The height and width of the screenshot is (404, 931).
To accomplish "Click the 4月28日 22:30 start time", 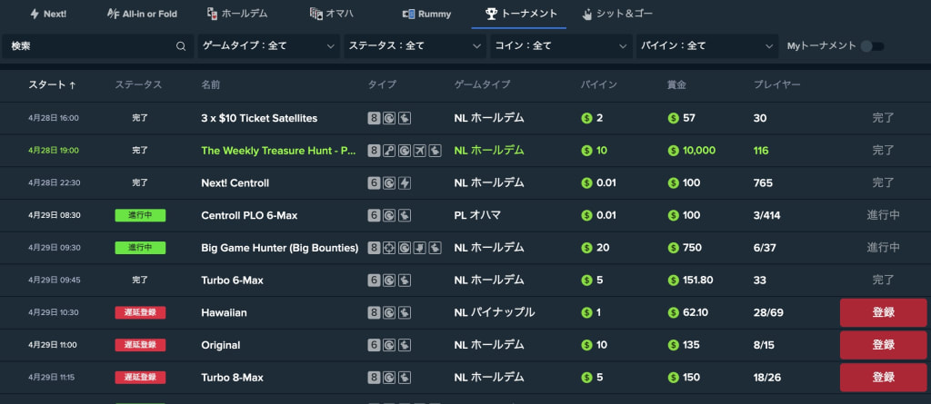I will (54, 183).
